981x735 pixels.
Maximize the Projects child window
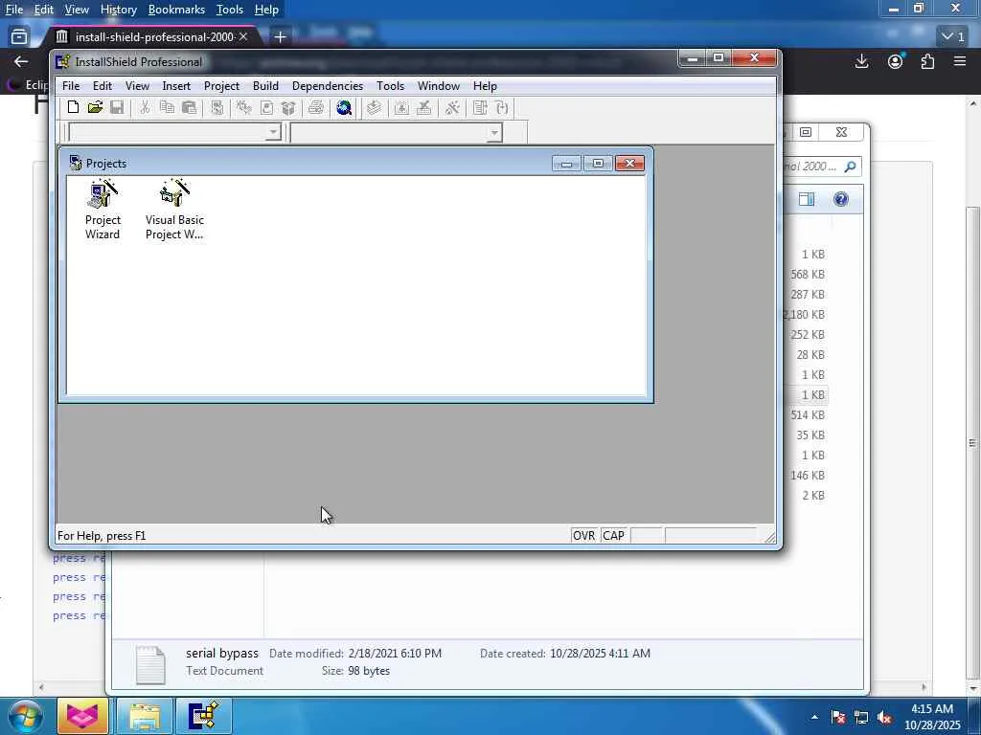pyautogui.click(x=598, y=163)
